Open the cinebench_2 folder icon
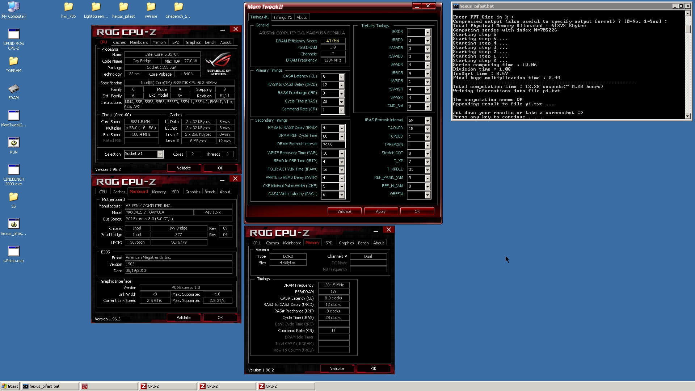695x391 pixels. [178, 10]
